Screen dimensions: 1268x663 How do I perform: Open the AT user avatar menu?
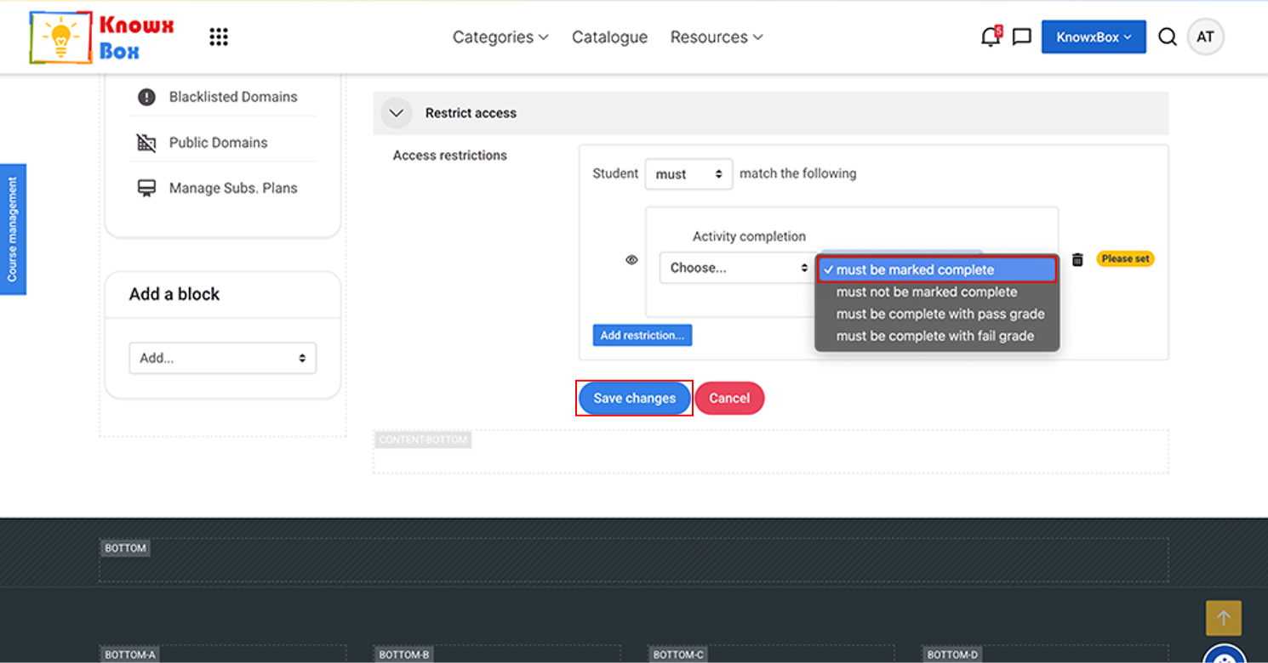click(x=1205, y=37)
